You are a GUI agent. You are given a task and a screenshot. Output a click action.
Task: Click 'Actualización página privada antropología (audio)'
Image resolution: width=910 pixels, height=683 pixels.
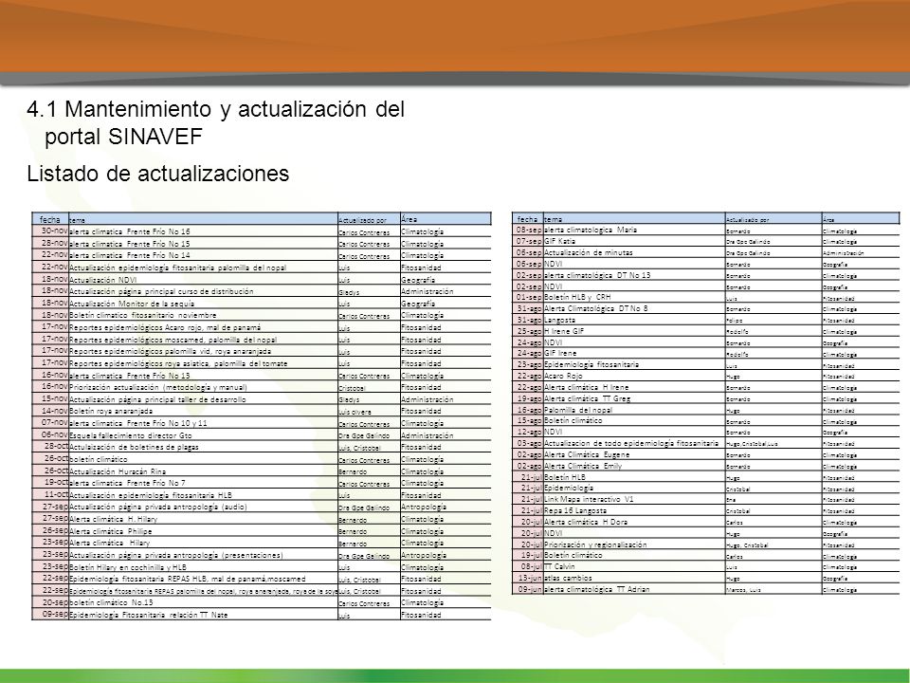pos(158,507)
